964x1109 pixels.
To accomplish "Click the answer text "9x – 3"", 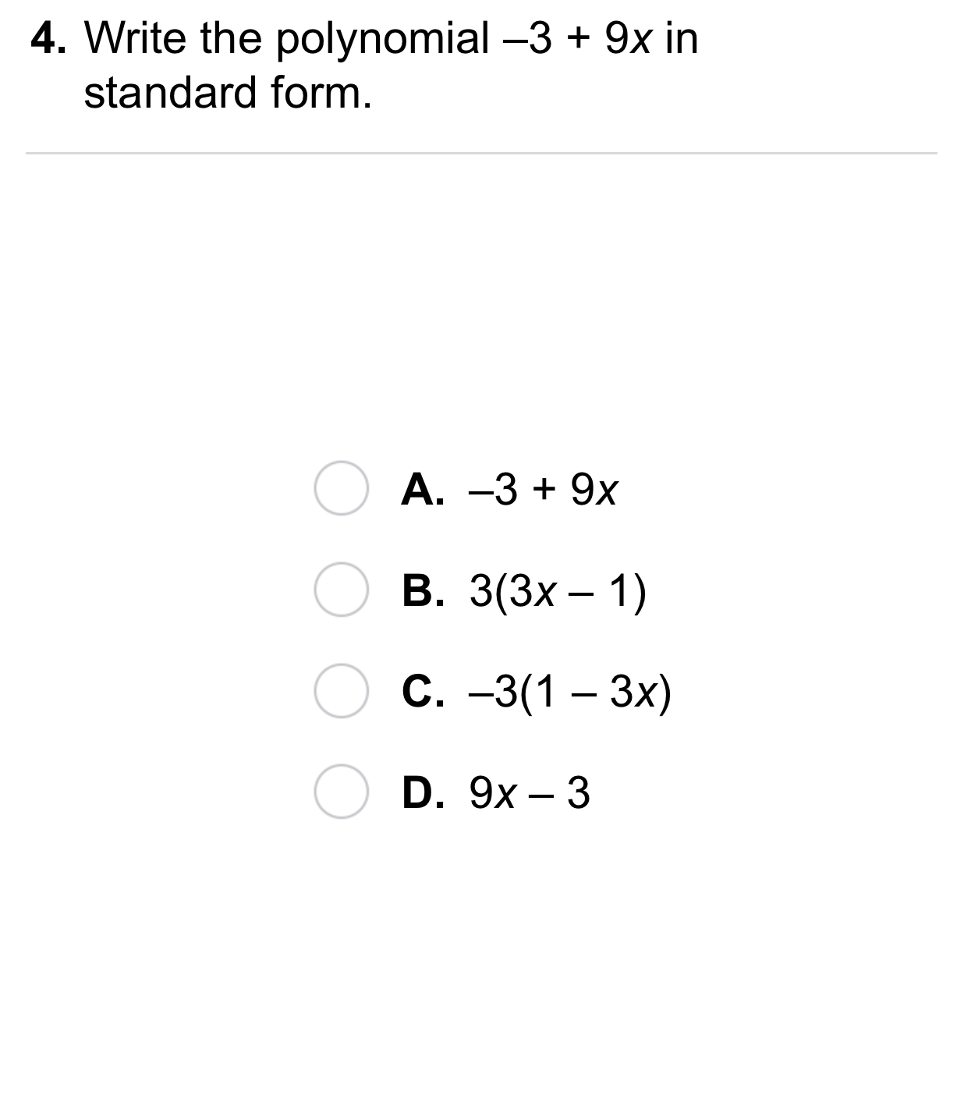I will (530, 794).
